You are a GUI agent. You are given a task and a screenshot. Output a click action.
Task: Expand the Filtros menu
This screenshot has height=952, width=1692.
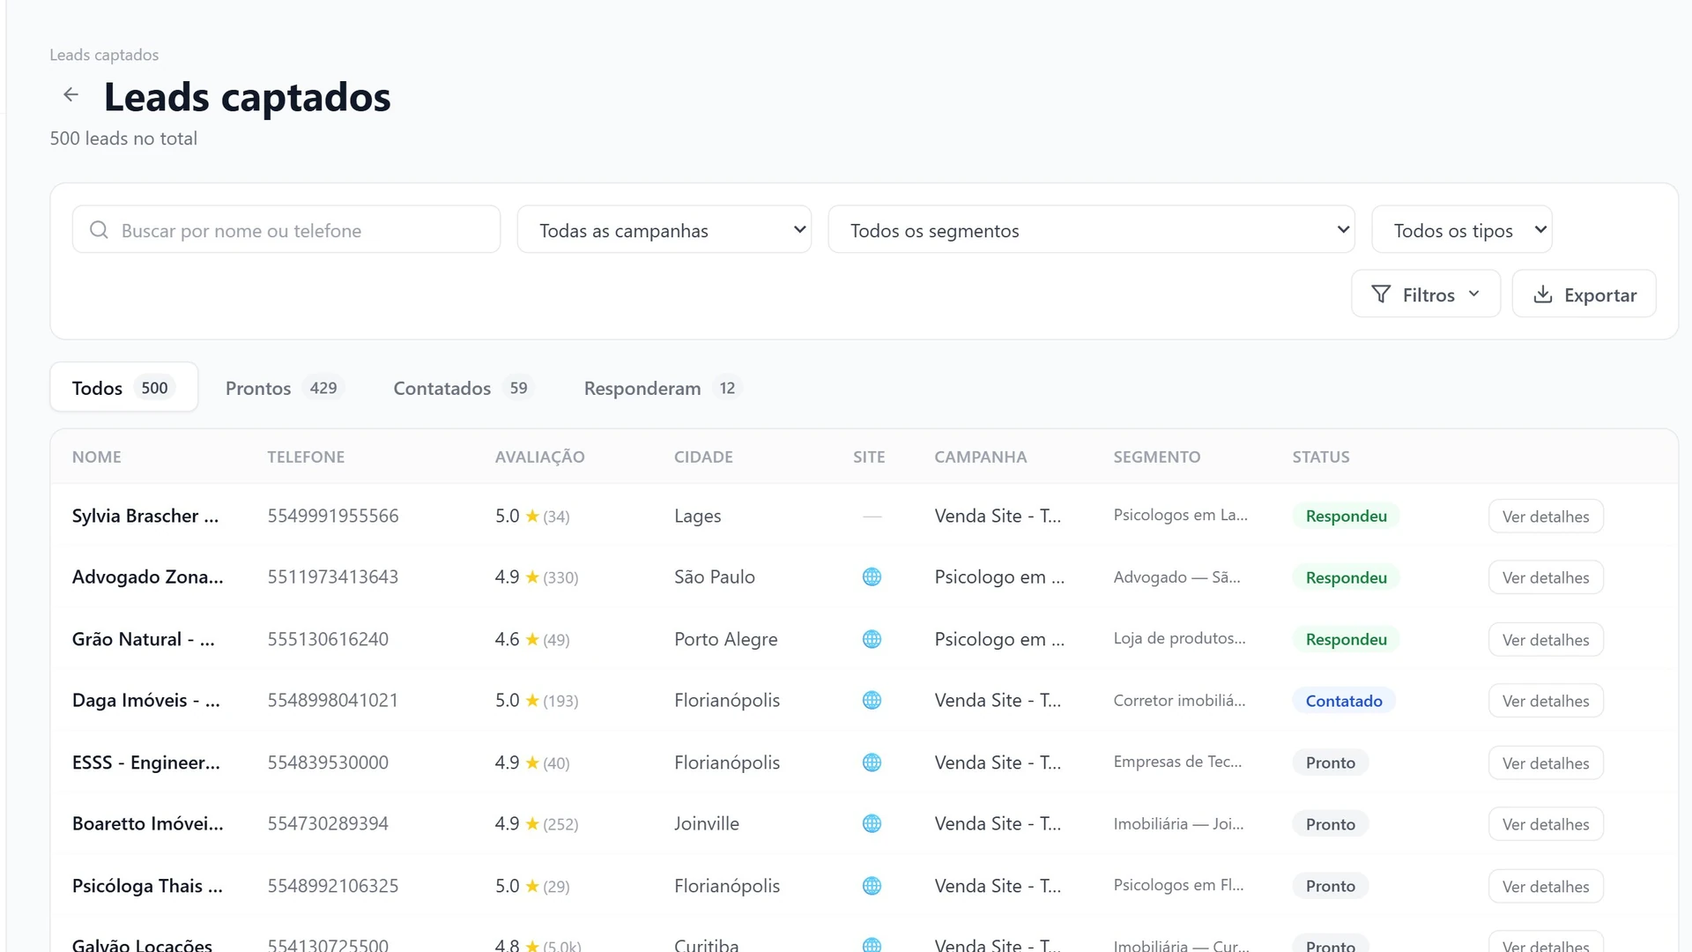click(x=1426, y=294)
